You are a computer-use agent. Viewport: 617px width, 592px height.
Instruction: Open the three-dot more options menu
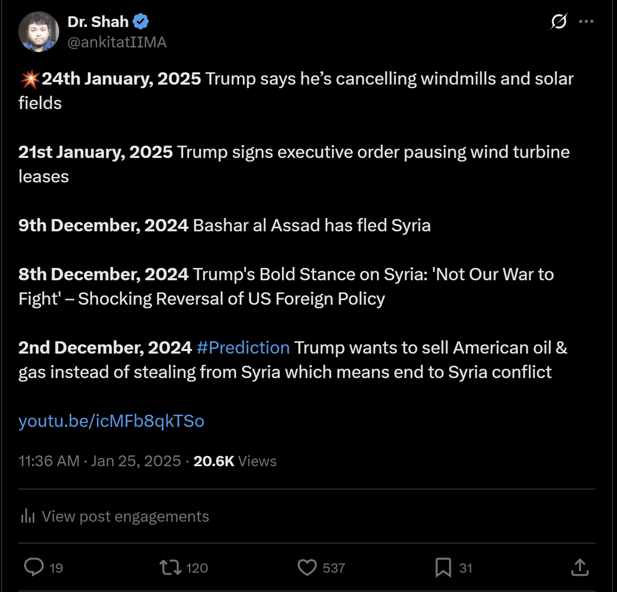[x=586, y=22]
